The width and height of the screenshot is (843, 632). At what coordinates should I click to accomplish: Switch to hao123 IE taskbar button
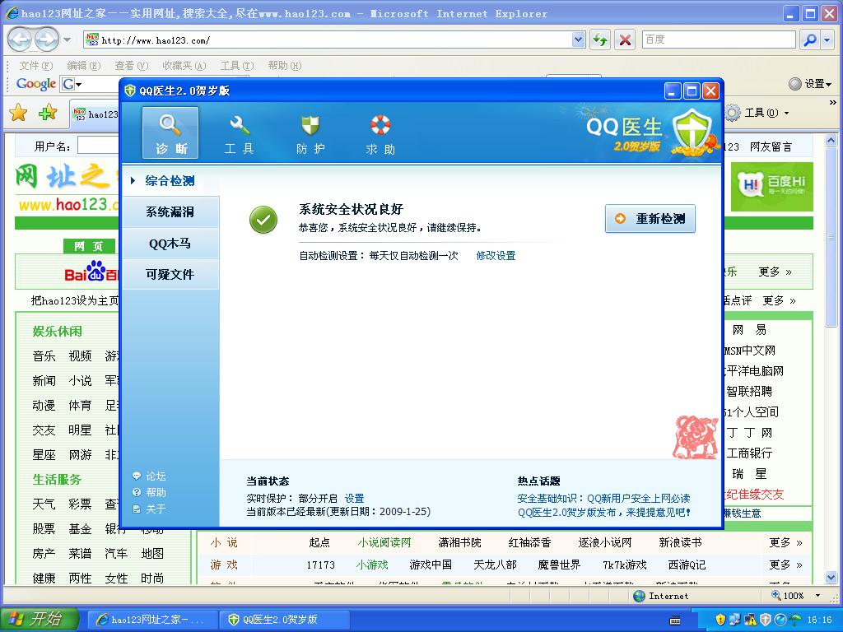tap(152, 620)
